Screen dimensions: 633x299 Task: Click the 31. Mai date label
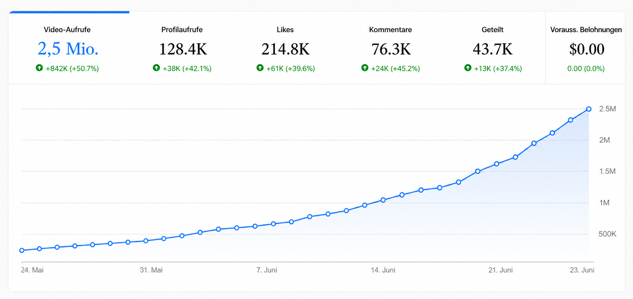151,270
